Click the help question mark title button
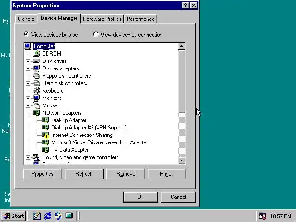 tap(185, 6)
